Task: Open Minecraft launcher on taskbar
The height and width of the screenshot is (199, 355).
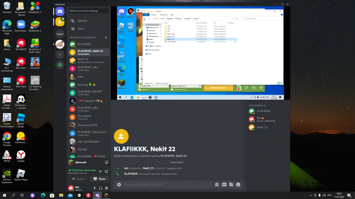Action: click(x=106, y=195)
